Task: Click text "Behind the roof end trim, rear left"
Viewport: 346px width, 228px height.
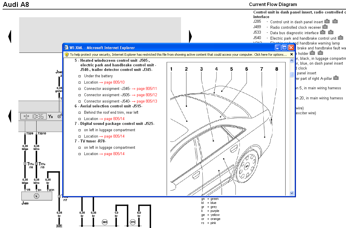Action: (x=111, y=113)
